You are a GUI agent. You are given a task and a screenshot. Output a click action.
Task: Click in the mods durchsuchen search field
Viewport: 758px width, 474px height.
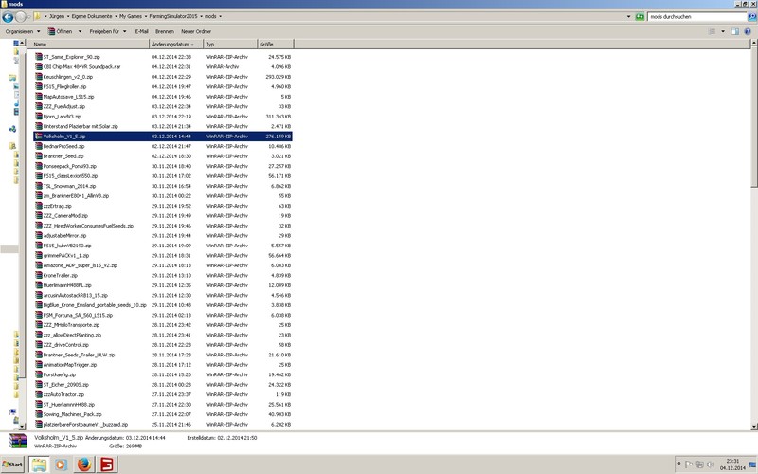tap(697, 16)
